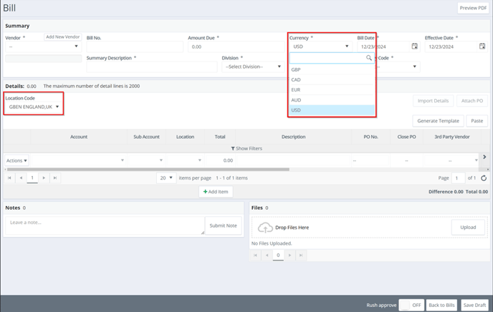Click the Leave a note text area
Screen dimensions: 493x312
pyautogui.click(x=105, y=225)
